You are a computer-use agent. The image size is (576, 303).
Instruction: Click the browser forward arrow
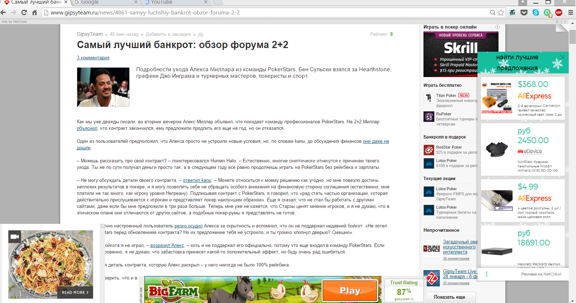tap(14, 12)
